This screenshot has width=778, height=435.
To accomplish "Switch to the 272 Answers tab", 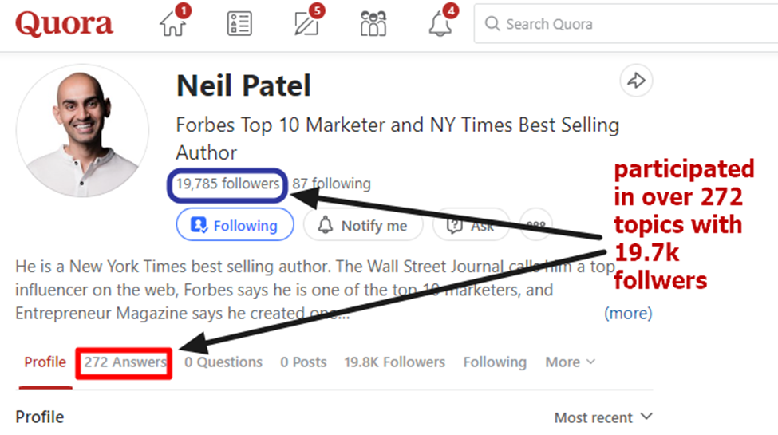I will [125, 362].
